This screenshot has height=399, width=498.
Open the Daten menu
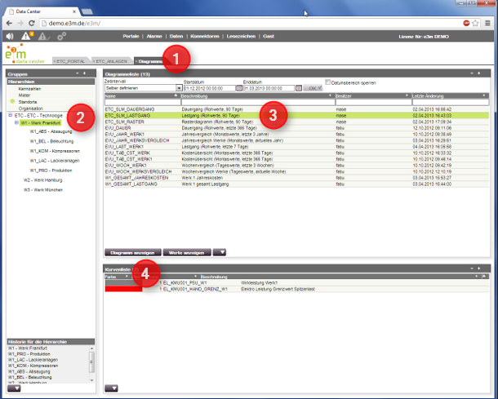(176, 36)
